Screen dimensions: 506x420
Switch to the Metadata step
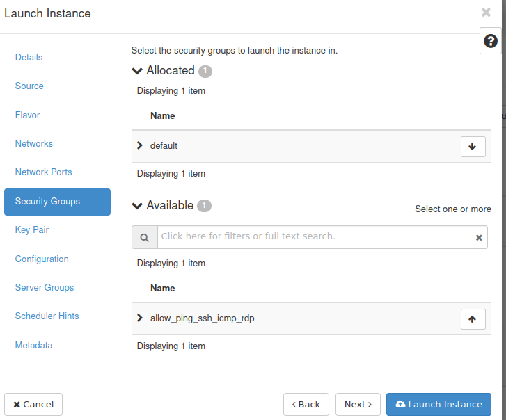click(34, 345)
